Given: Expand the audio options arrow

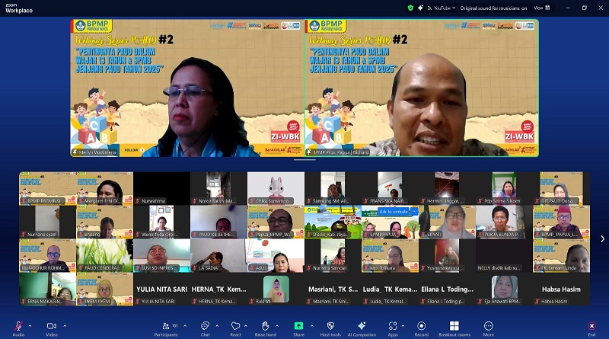Looking at the screenshot, I should [x=30, y=326].
